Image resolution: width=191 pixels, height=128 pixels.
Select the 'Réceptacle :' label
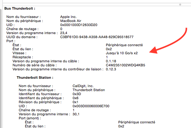point(23,57)
